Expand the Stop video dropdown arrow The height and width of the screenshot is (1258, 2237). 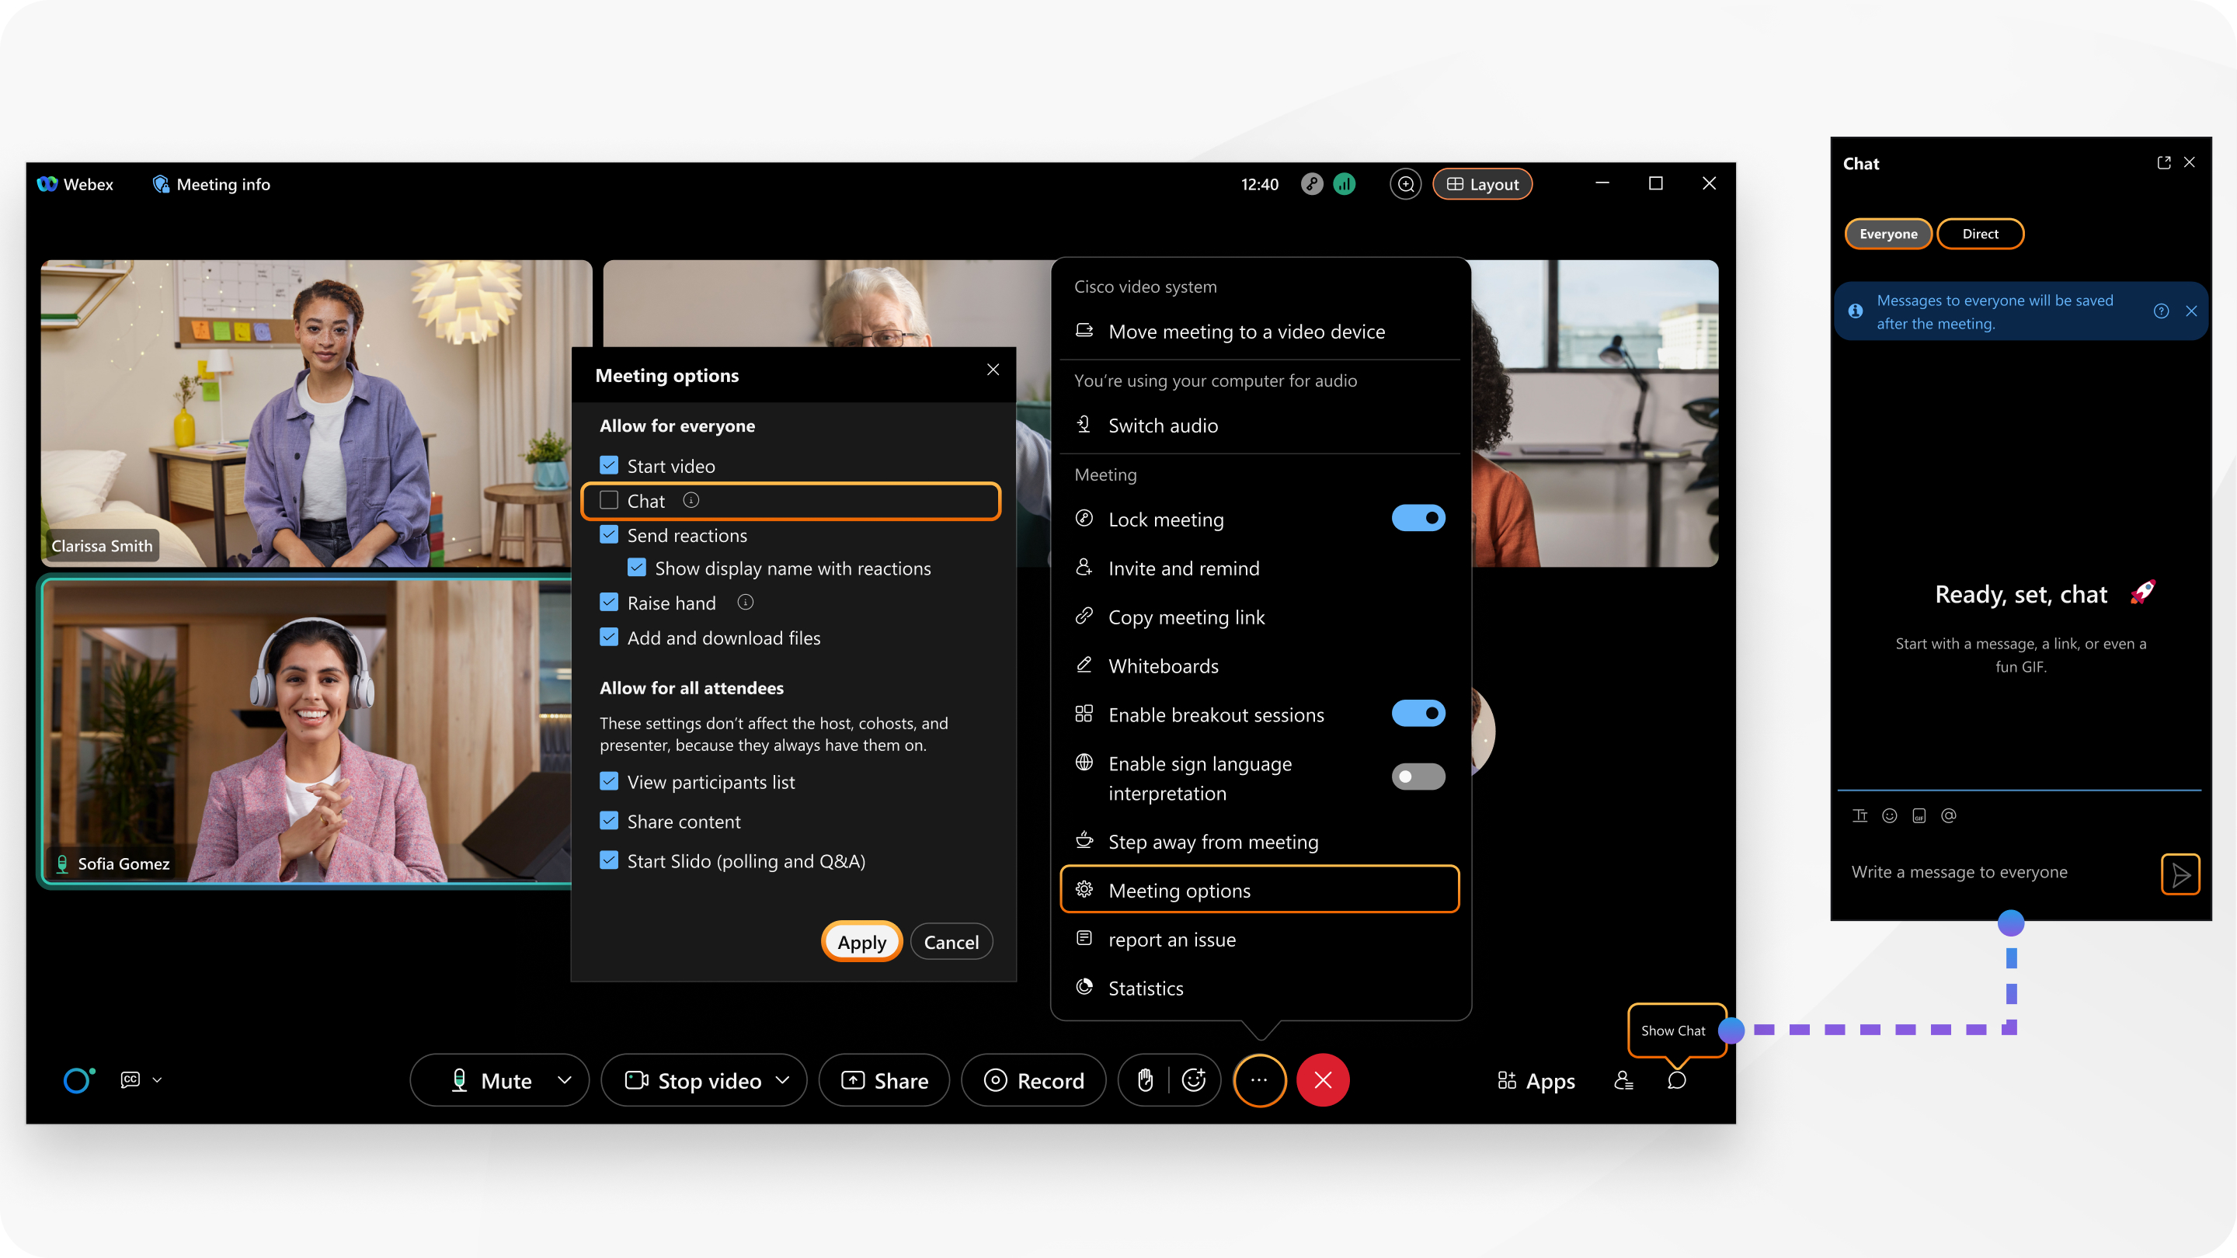tap(785, 1080)
